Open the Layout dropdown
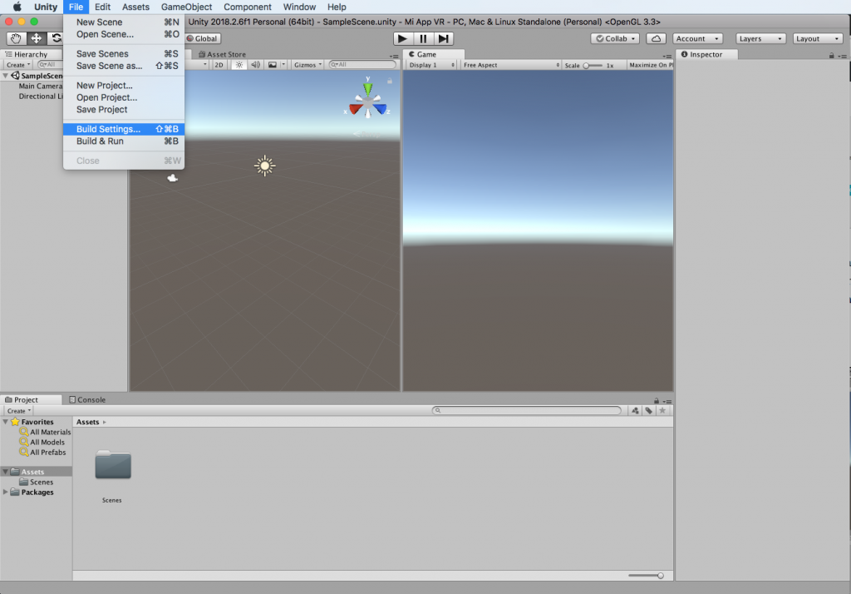 pos(818,38)
